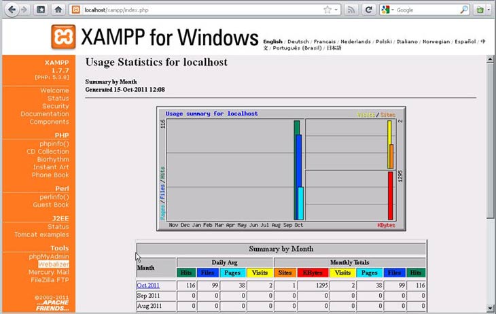Switch language to Nederlands
The width and height of the screenshot is (496, 314).
[x=355, y=41]
